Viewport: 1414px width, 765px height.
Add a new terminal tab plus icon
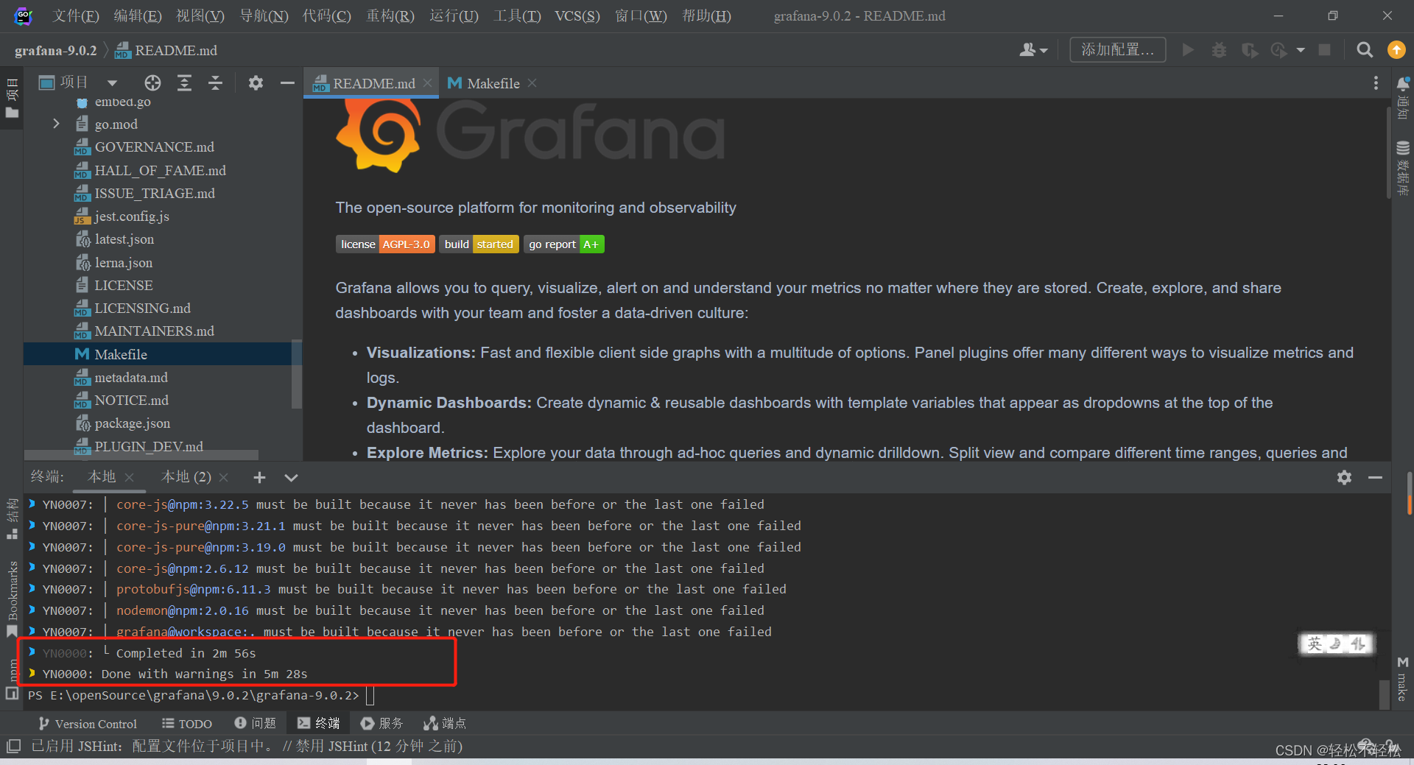click(x=259, y=477)
